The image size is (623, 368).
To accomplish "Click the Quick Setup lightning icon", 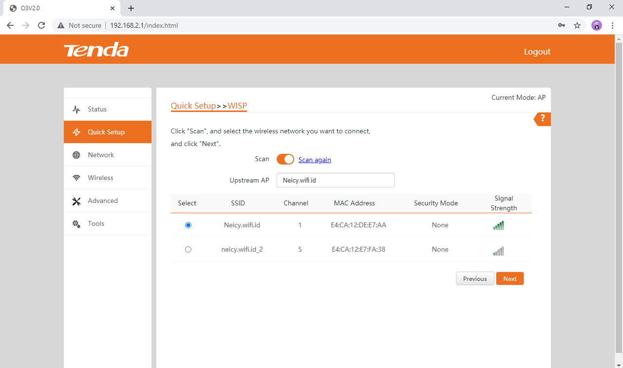I will 76,132.
